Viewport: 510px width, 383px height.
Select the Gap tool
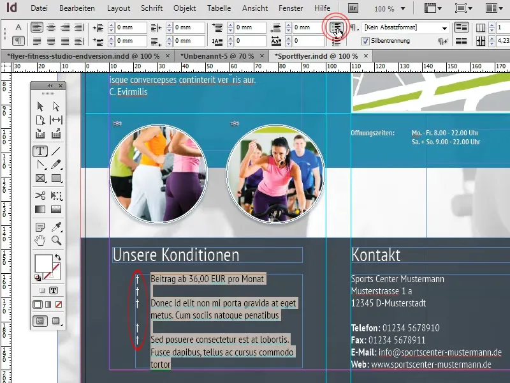tap(56, 120)
